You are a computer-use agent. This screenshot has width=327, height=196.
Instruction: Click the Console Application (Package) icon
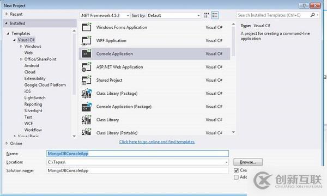click(x=87, y=107)
